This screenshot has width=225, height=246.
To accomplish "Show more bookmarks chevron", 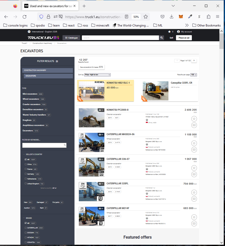I will (187, 25).
